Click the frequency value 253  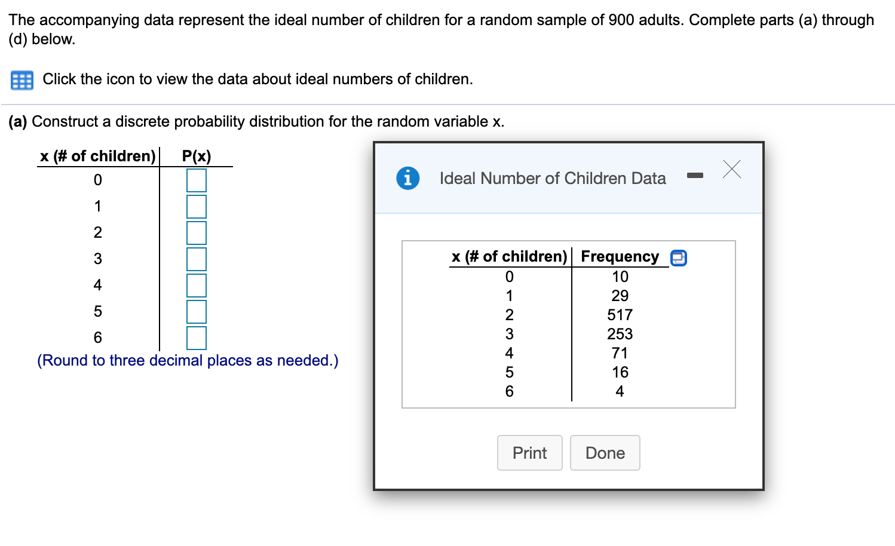click(620, 334)
